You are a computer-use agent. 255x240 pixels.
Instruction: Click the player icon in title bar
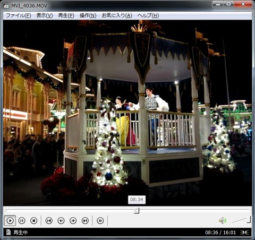tap(6, 6)
